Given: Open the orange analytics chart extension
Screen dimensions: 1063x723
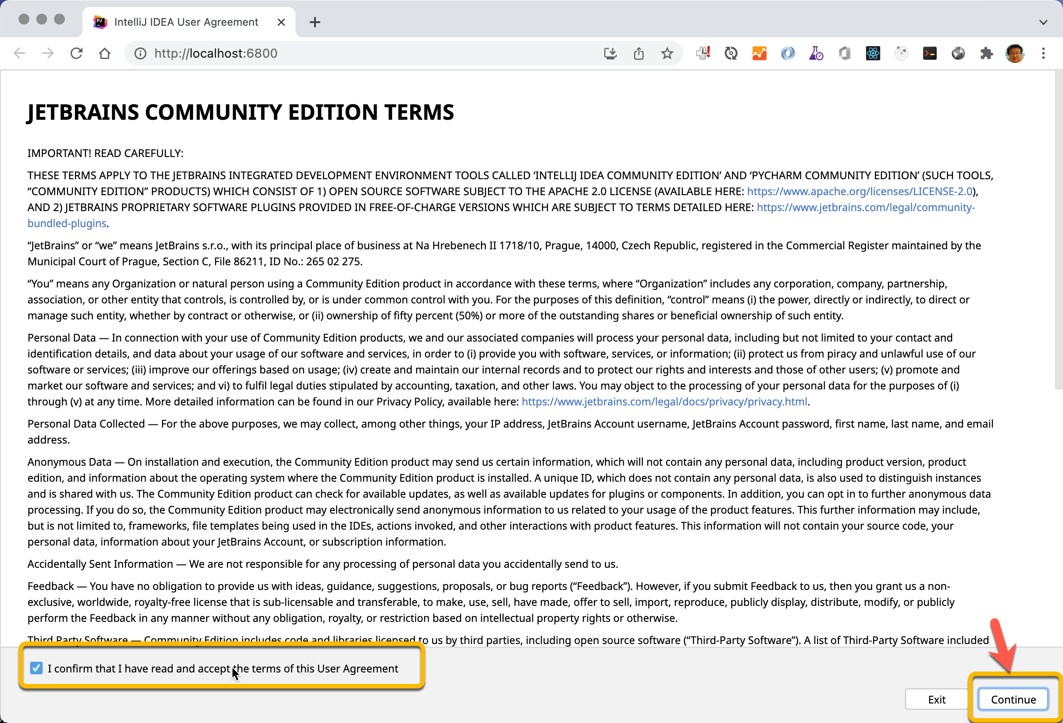Looking at the screenshot, I should 760,54.
